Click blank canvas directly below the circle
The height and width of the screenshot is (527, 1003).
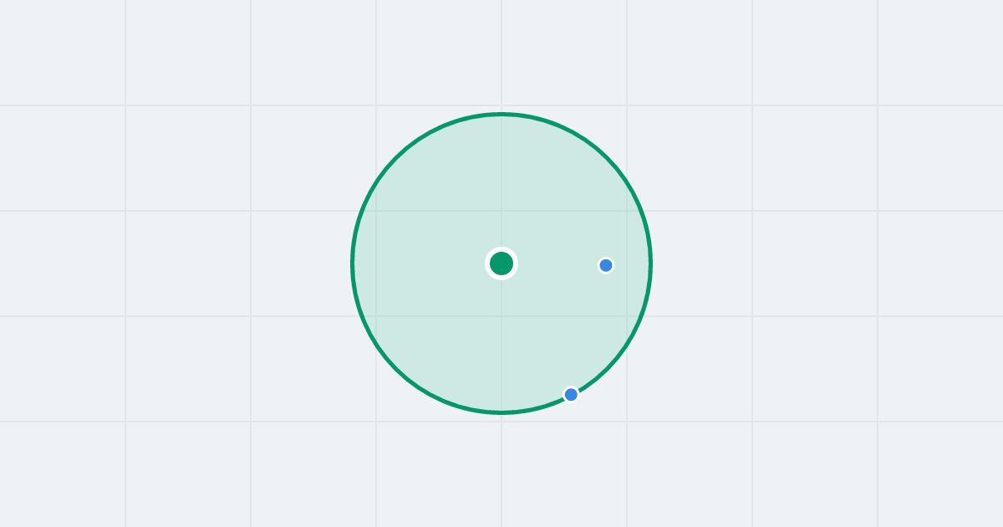[501, 470]
